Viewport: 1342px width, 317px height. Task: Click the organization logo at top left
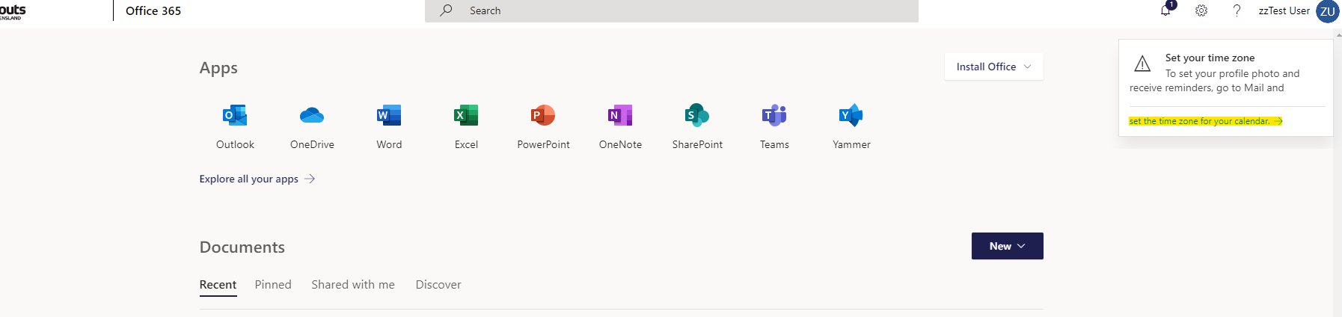(x=13, y=10)
